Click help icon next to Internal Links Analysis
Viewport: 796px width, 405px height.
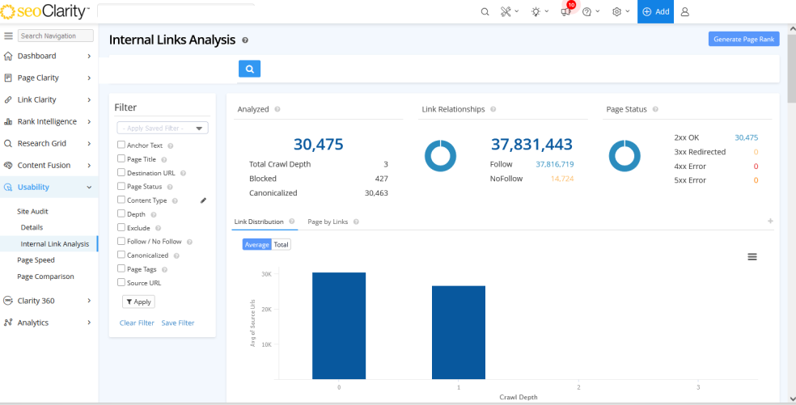pyautogui.click(x=245, y=40)
